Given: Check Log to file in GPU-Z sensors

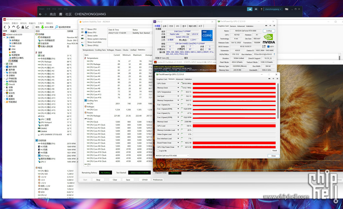Looking at the screenshot, I should [158, 151].
